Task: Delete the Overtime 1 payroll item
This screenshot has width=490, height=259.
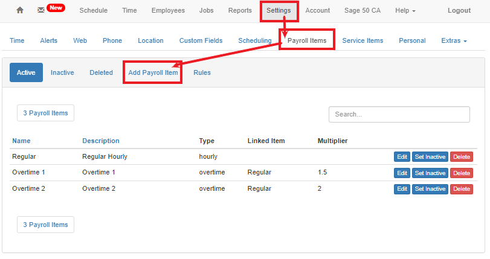Action: 462,173
